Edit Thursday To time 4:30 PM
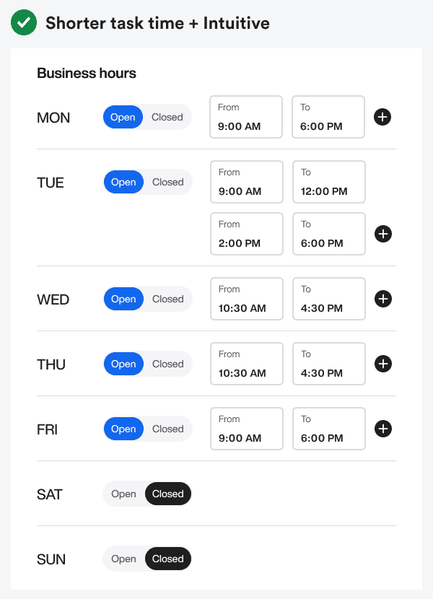This screenshot has width=433, height=599. 328,364
